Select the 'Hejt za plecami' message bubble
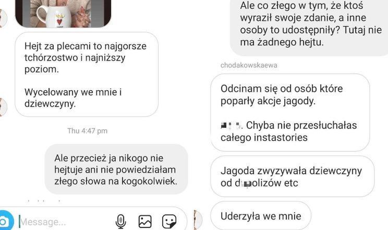 87,74
